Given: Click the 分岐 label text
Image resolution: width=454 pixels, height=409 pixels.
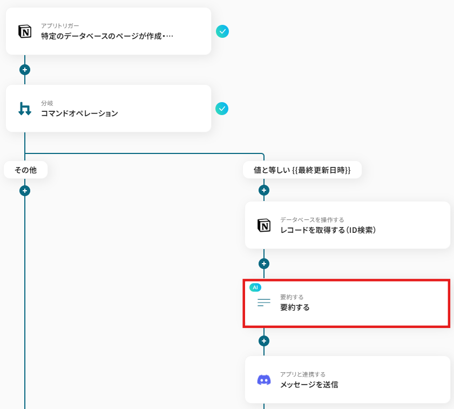Looking at the screenshot, I should pos(47,103).
